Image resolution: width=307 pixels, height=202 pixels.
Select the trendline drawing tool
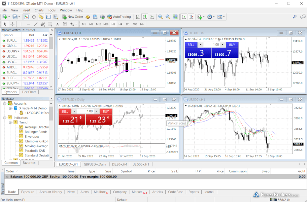tap(35, 24)
